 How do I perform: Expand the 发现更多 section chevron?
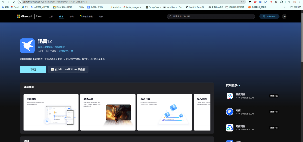point(239,85)
